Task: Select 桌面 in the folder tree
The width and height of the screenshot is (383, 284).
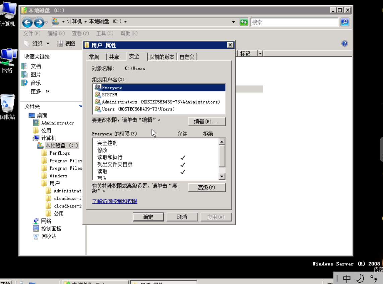Action: coord(42,115)
